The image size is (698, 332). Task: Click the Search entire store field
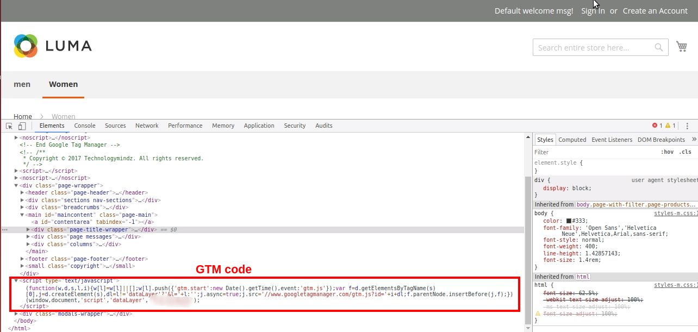click(x=594, y=48)
